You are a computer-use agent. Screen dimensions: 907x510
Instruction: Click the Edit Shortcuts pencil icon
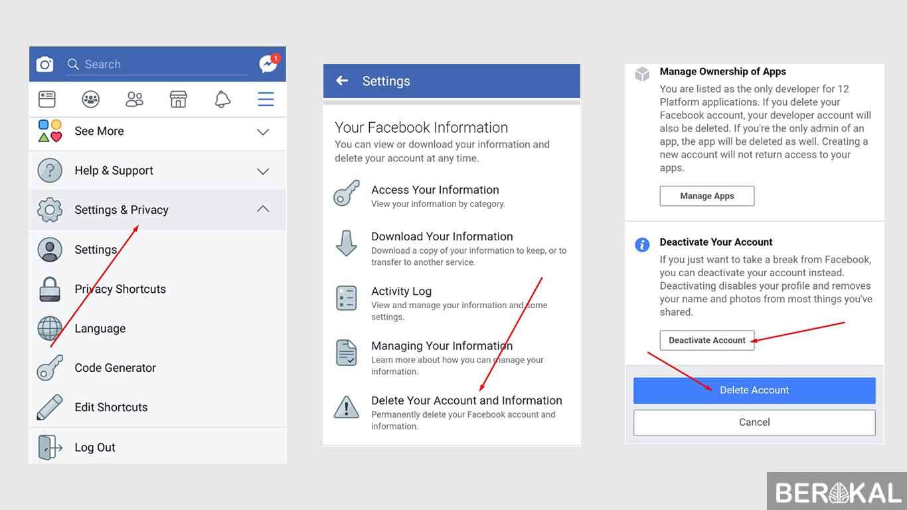coord(50,407)
